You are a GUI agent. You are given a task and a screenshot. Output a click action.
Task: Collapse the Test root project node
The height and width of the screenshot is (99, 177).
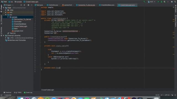4,8
